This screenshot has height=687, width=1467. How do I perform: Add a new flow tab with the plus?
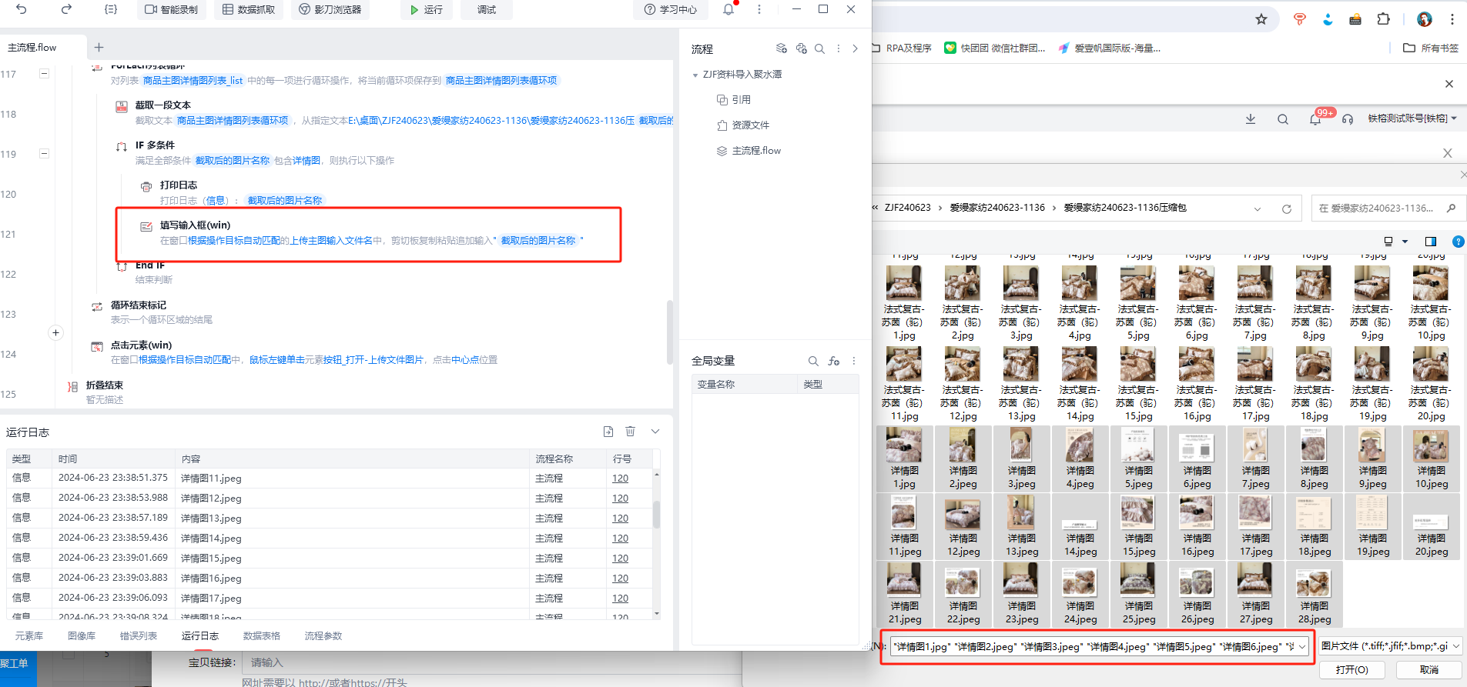[99, 47]
